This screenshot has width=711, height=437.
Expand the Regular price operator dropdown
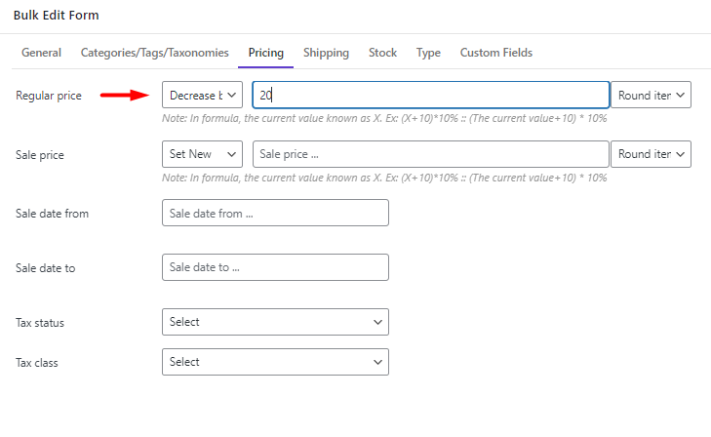click(x=202, y=95)
